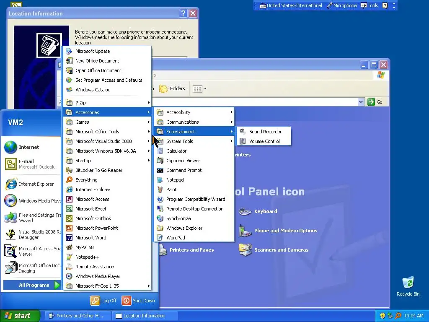The image size is (429, 322).
Task: Open Sound Recorder from Entertainment submenu
Action: pyautogui.click(x=264, y=132)
